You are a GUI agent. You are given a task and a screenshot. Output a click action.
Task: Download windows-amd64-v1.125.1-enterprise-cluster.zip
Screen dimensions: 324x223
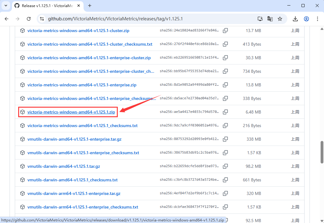click(x=89, y=58)
